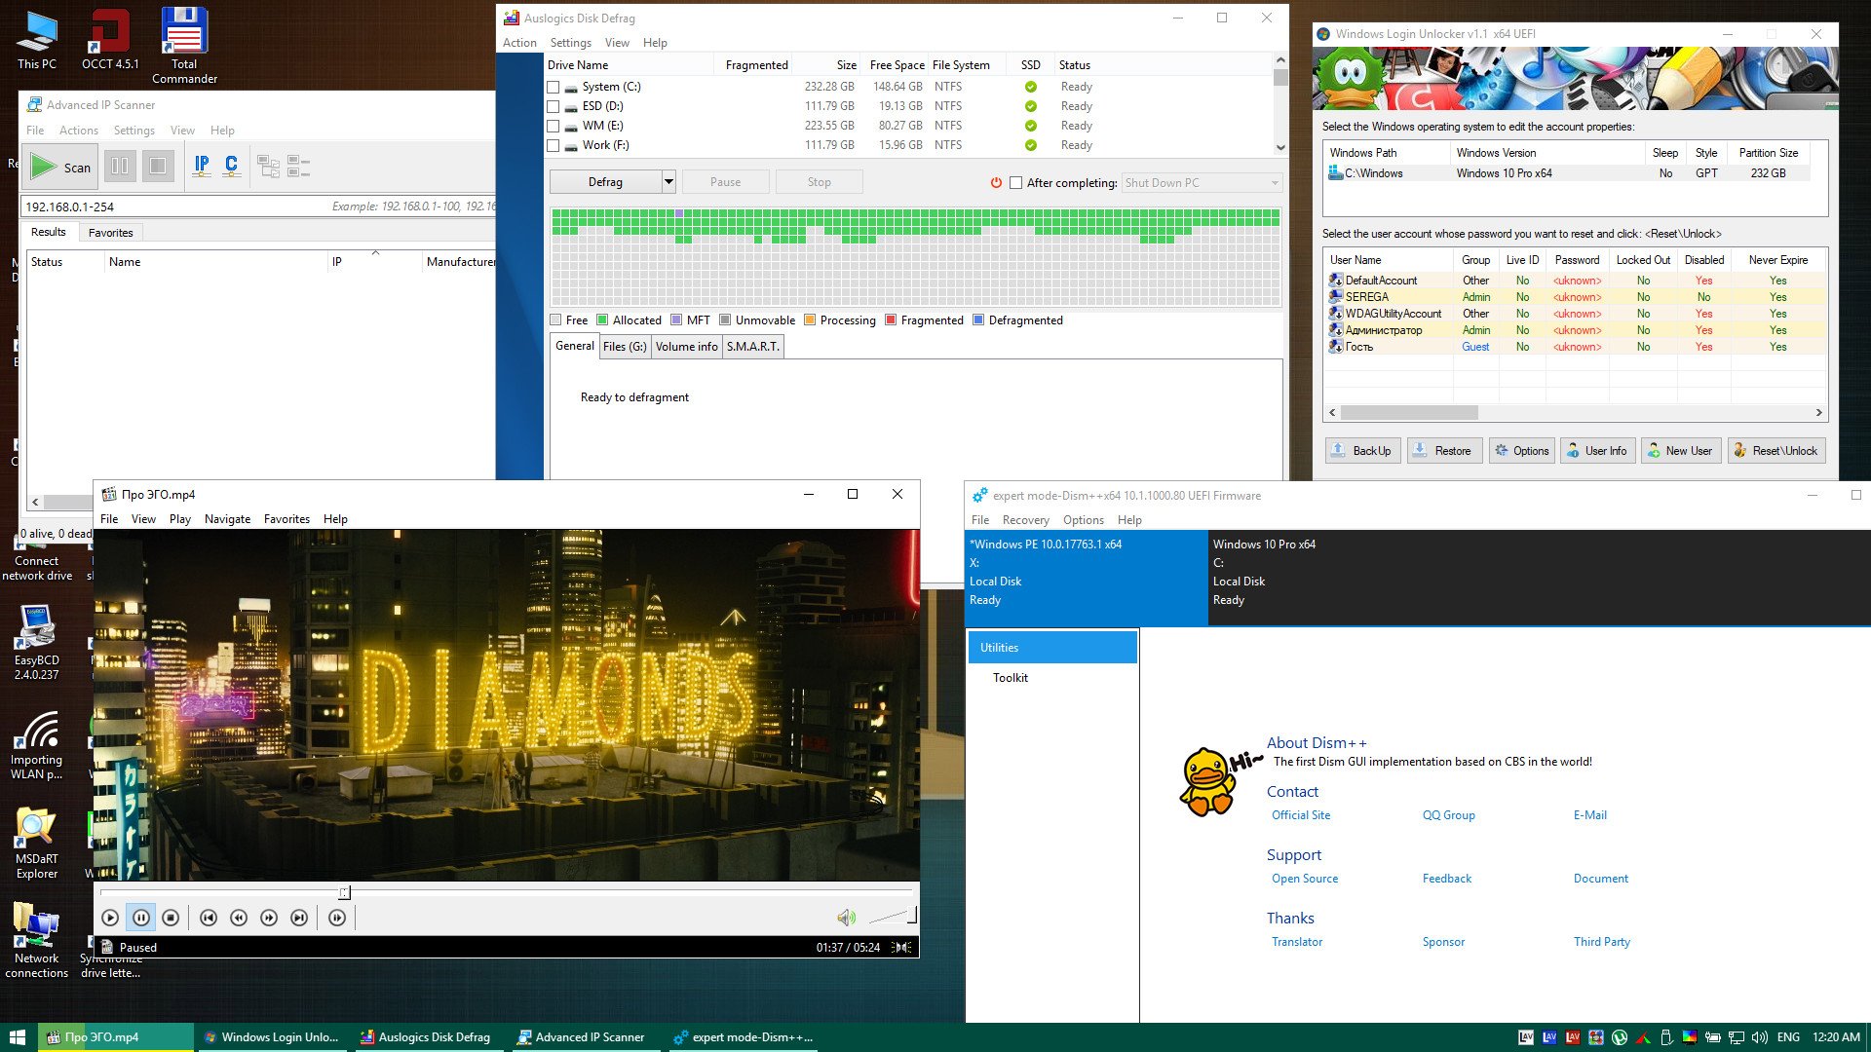Open the Official Site link
The width and height of the screenshot is (1871, 1052).
pyautogui.click(x=1300, y=815)
